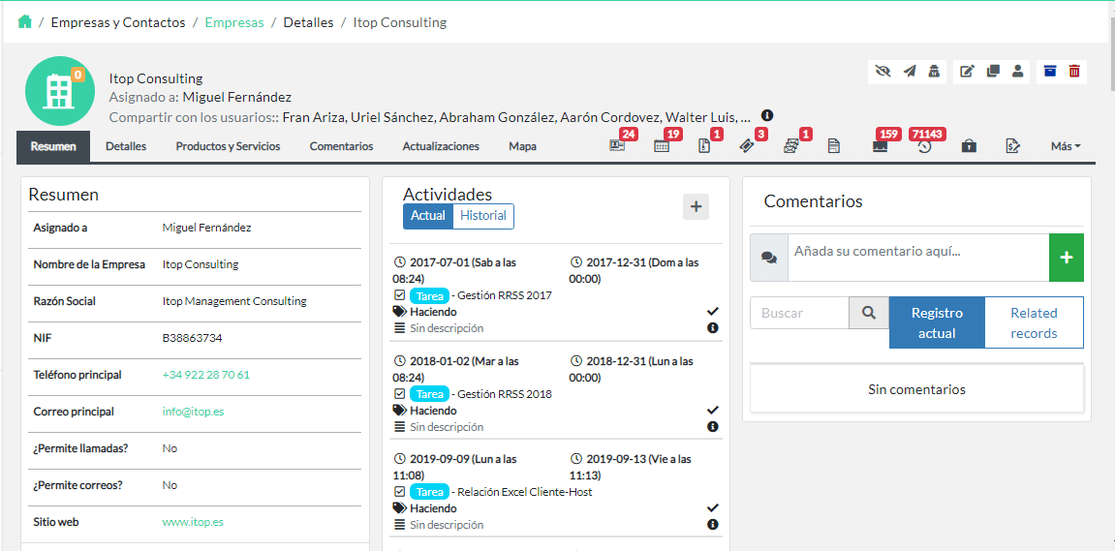The height and width of the screenshot is (551, 1115).
Task: Click the duplicate record icon
Action: pos(992,72)
